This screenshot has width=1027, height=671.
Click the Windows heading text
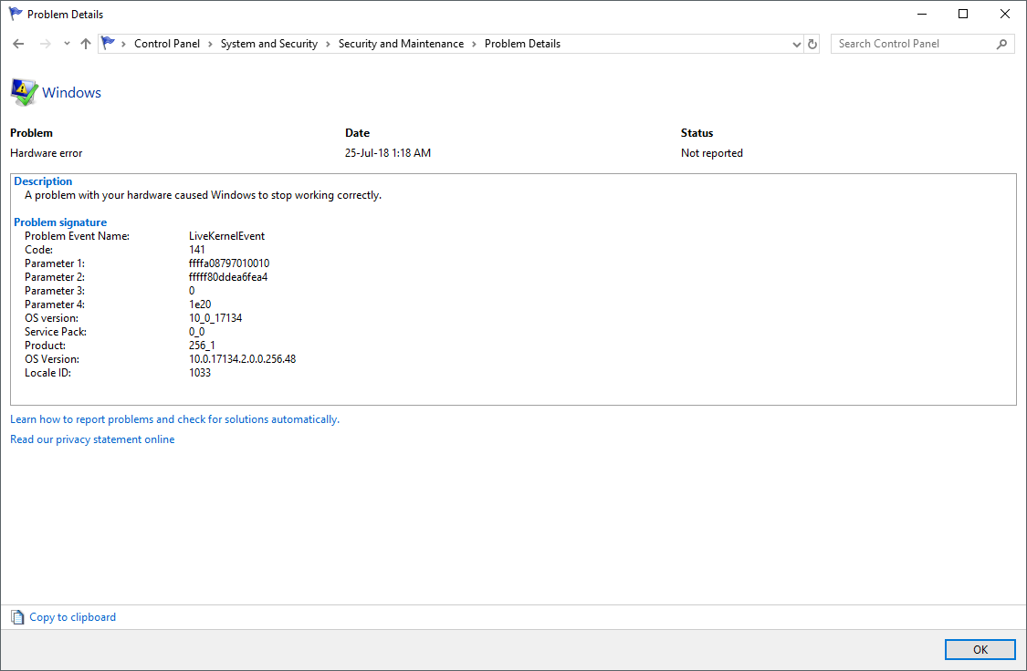pos(71,93)
